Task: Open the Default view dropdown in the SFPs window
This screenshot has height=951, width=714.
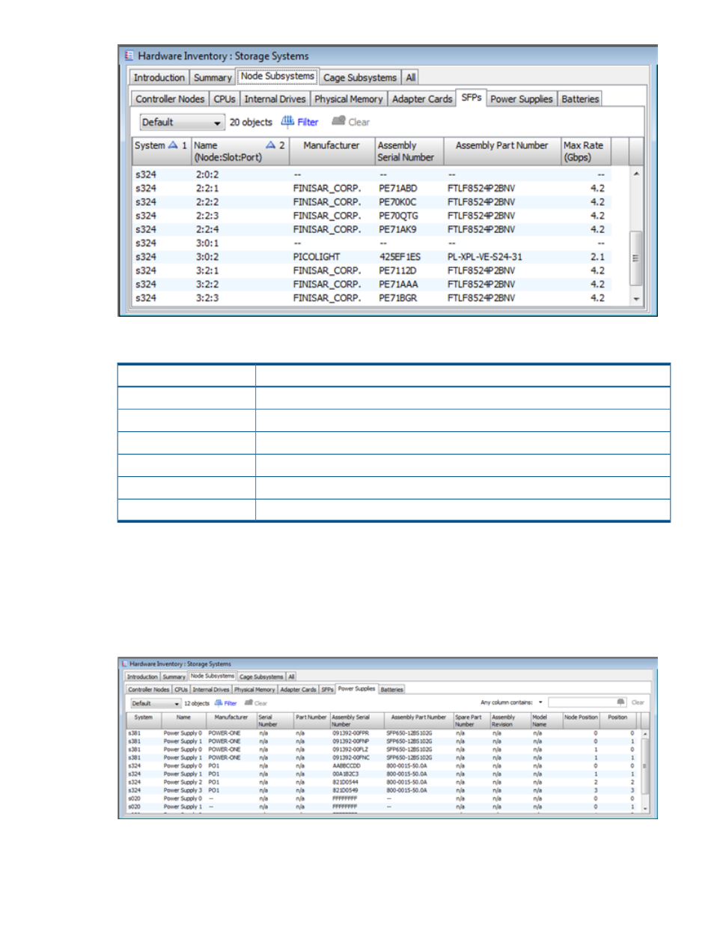Action: (182, 122)
